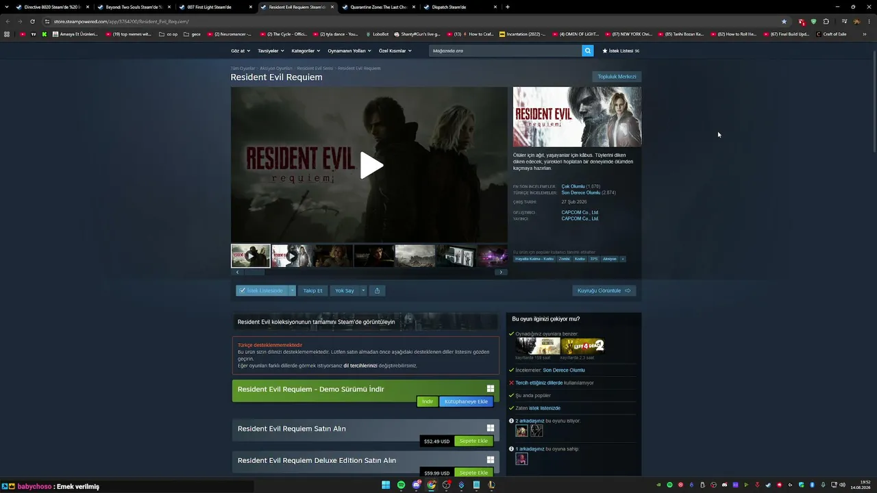Open the browser extensions puzzle menu
This screenshot has width=877, height=493.
pos(826,21)
